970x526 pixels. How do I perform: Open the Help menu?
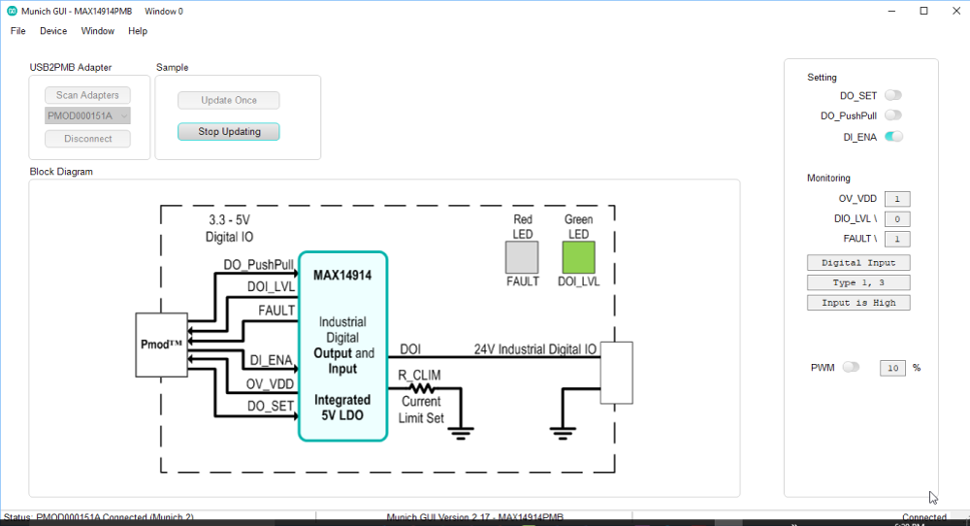(138, 31)
